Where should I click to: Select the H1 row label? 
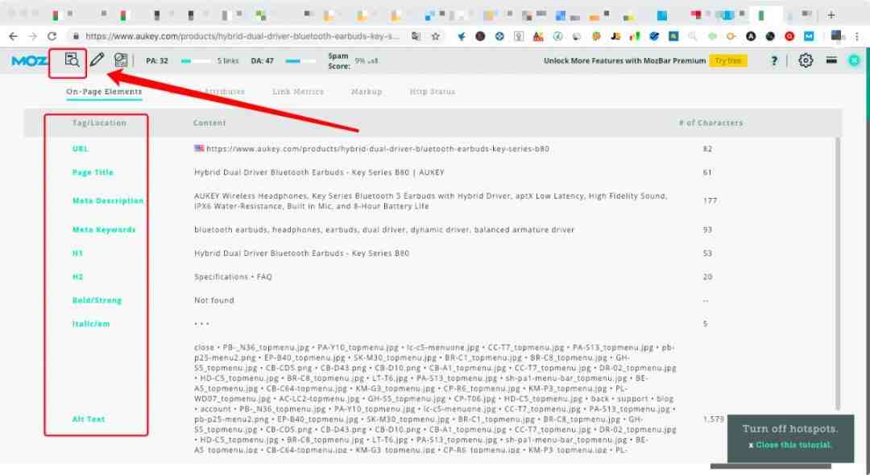[77, 254]
